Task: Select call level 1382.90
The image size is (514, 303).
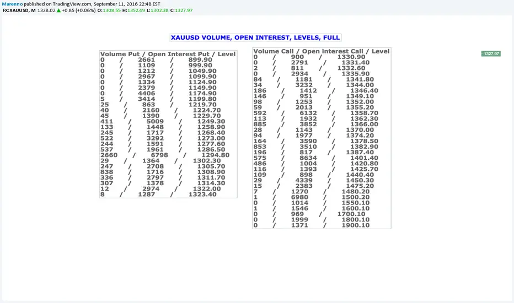Action: pos(364,147)
